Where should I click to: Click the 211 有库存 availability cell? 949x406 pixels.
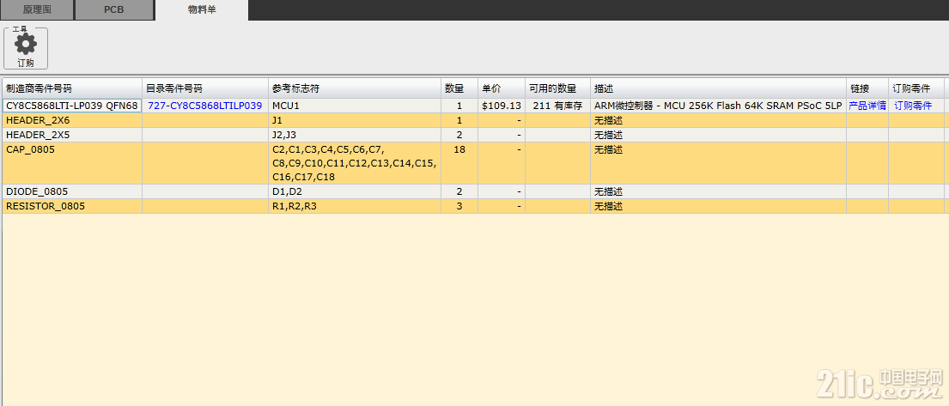[558, 106]
